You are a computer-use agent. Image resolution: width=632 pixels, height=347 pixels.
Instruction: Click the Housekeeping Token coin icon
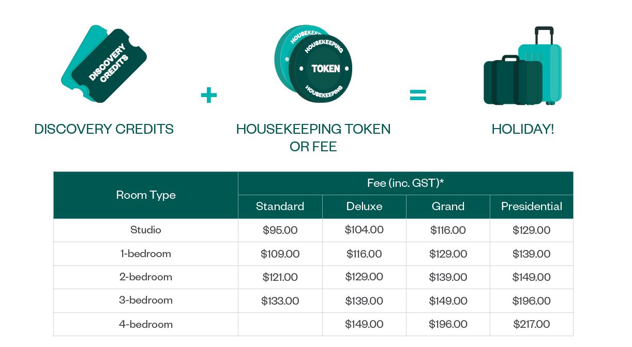313,64
